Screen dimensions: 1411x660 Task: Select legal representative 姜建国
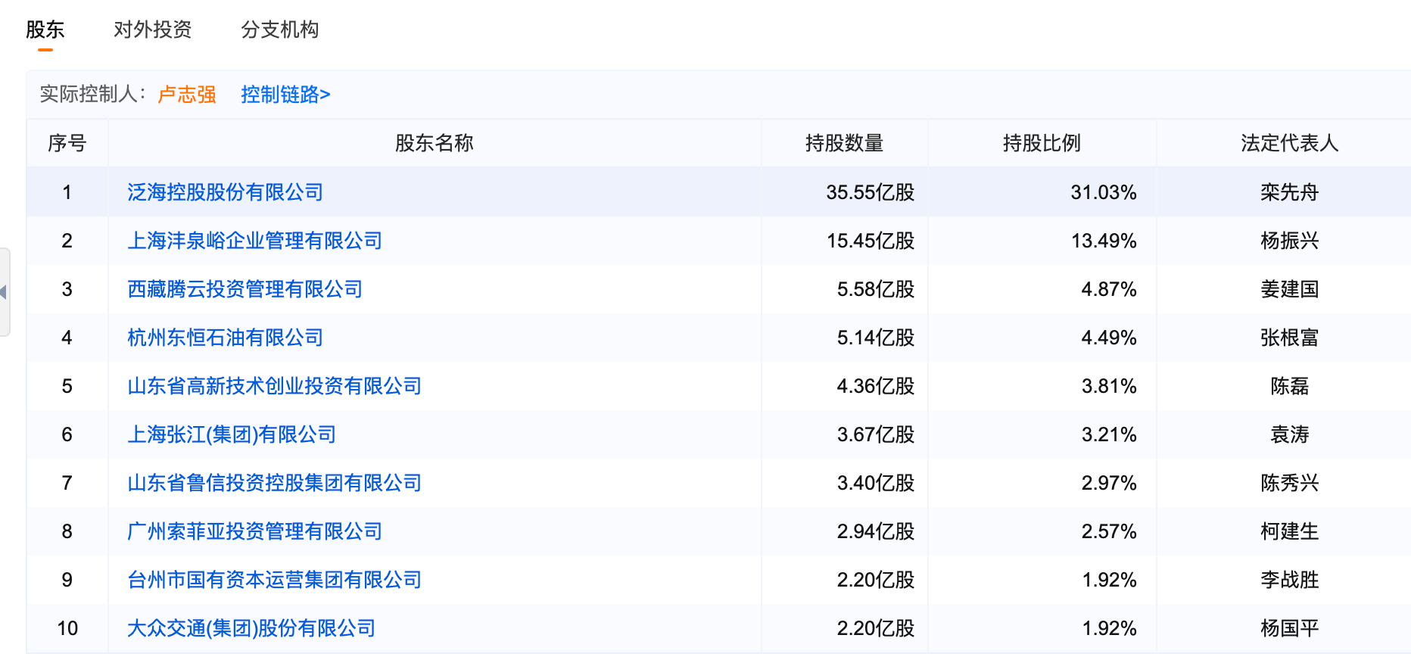click(1290, 289)
